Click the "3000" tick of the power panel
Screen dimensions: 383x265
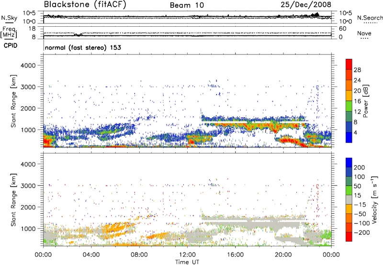pos(28,87)
